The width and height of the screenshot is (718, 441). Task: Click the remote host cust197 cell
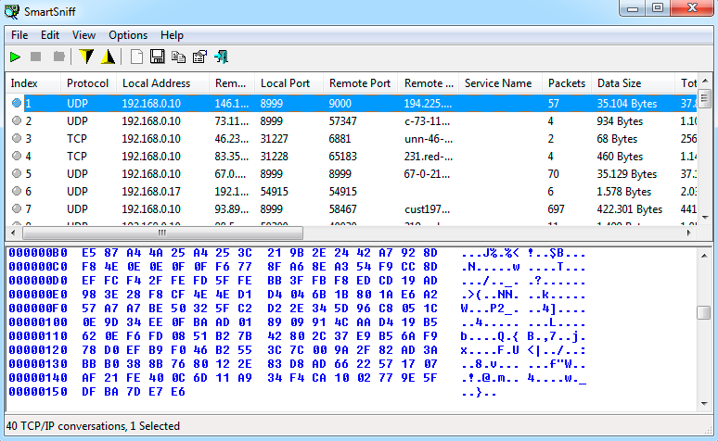pyautogui.click(x=428, y=209)
